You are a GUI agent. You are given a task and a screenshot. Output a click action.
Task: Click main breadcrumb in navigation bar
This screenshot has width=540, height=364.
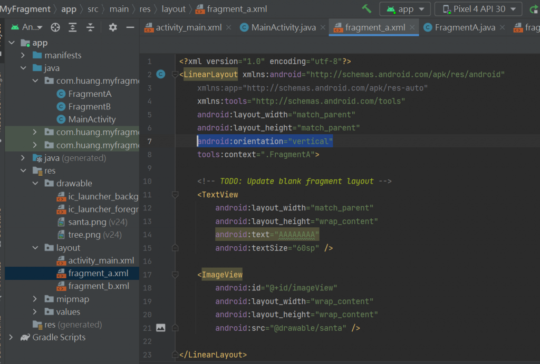[x=119, y=9]
